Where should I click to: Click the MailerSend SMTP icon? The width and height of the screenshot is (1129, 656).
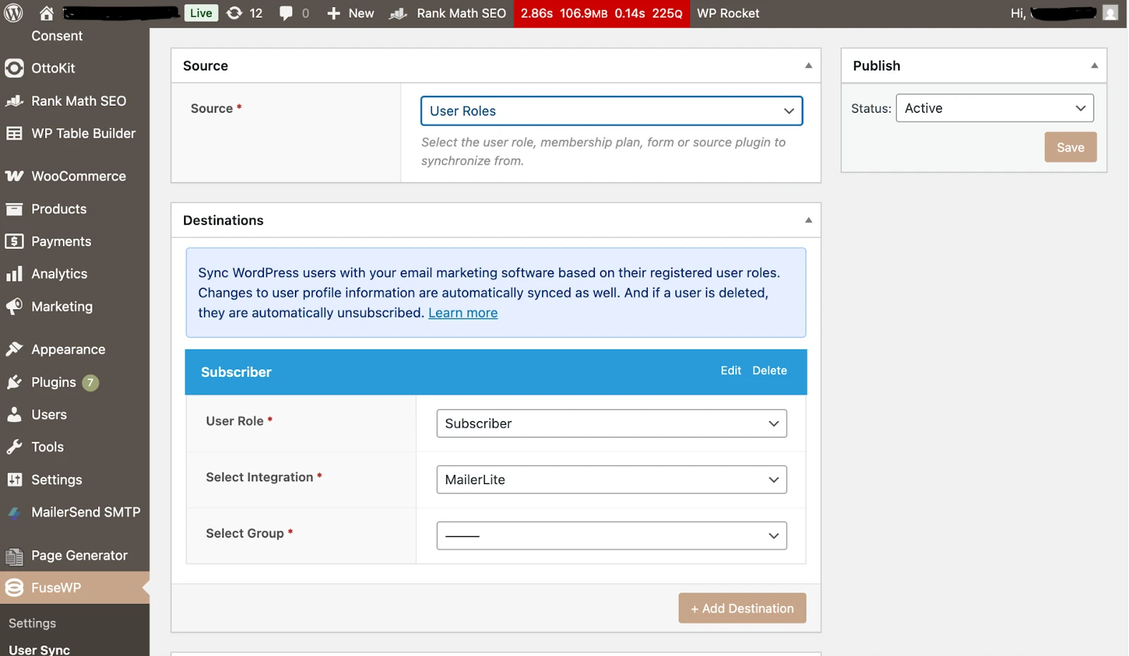[14, 513]
